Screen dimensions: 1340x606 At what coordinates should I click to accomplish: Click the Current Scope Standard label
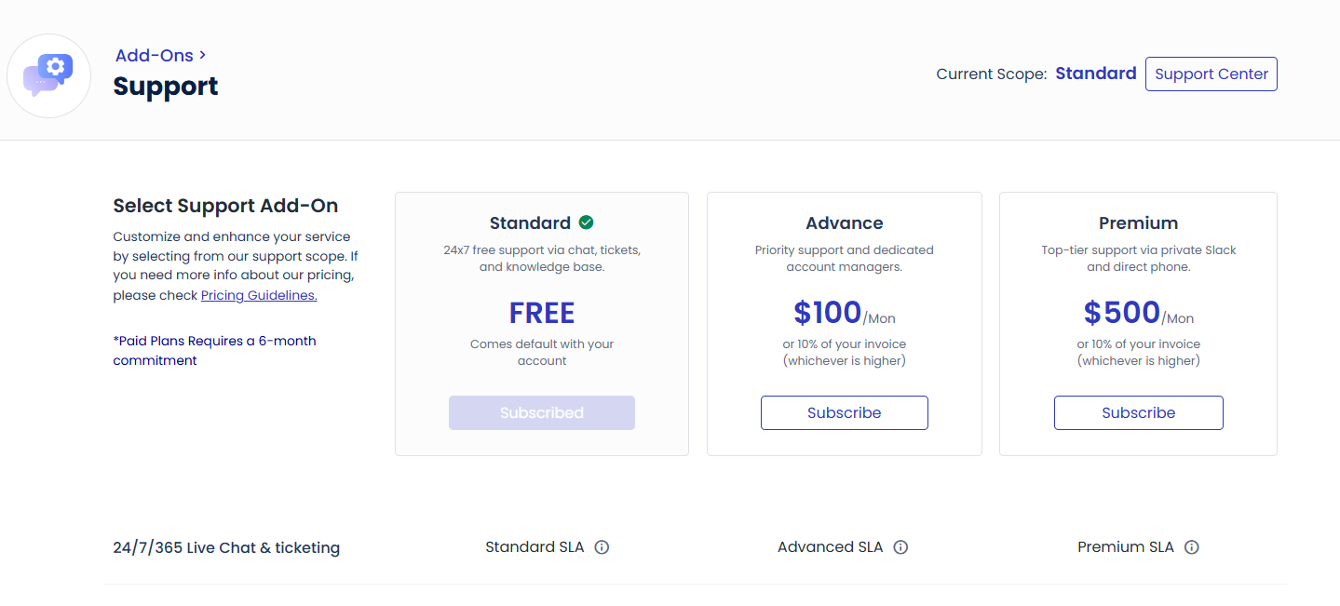click(x=1095, y=74)
